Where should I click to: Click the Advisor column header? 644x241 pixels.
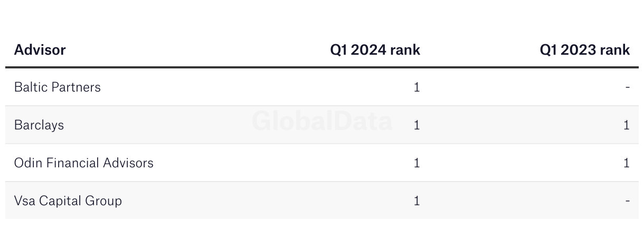pyautogui.click(x=40, y=50)
